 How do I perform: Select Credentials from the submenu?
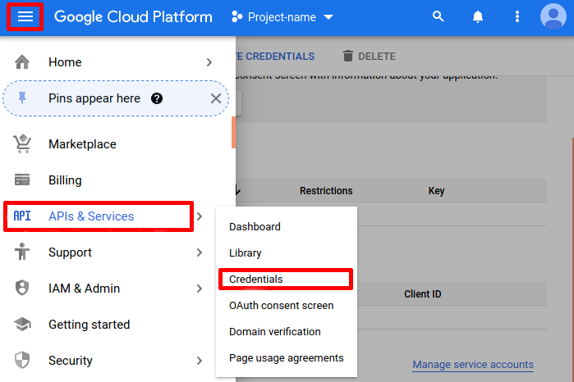pos(256,280)
